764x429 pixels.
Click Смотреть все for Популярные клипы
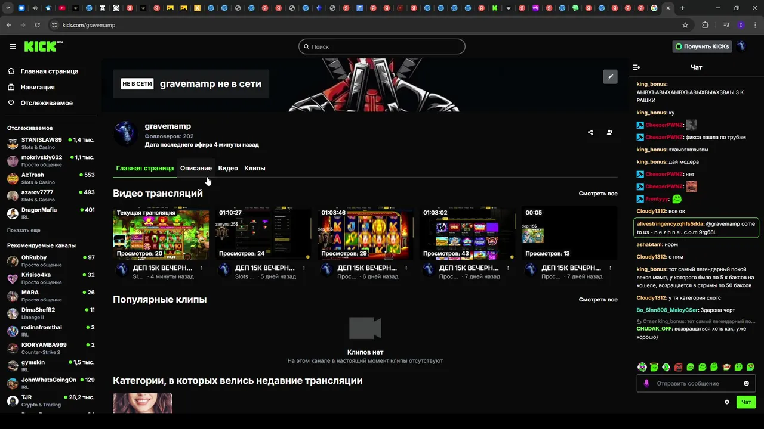pyautogui.click(x=598, y=300)
